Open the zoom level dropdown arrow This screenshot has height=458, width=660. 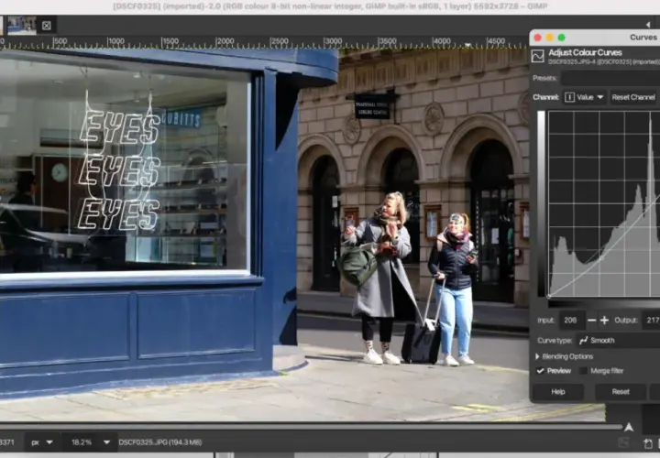click(x=106, y=442)
